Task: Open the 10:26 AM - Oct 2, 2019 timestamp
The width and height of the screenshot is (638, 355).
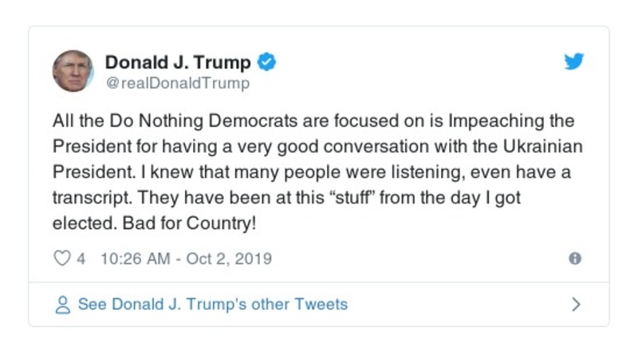Action: point(187,258)
